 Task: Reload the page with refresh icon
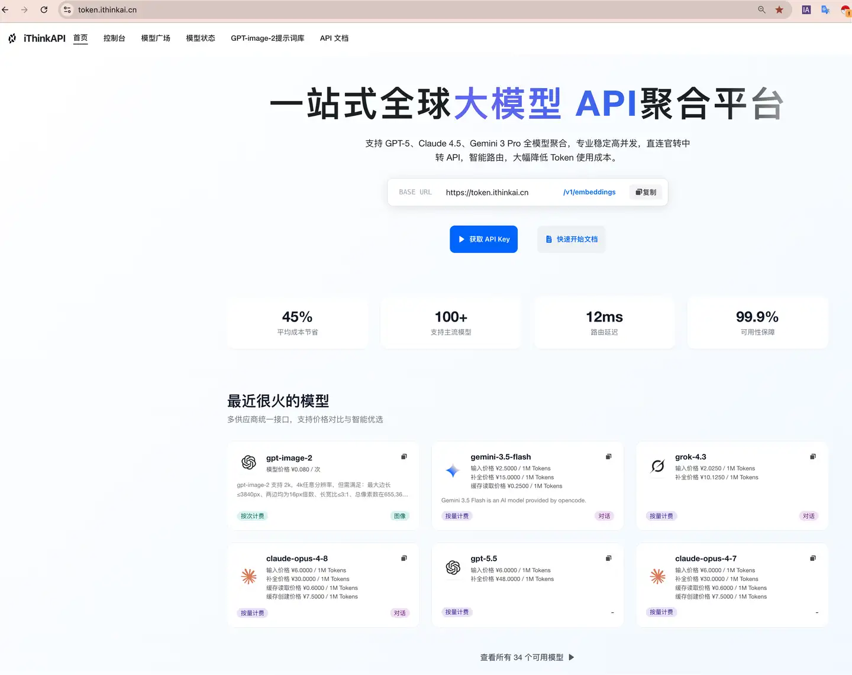(44, 10)
